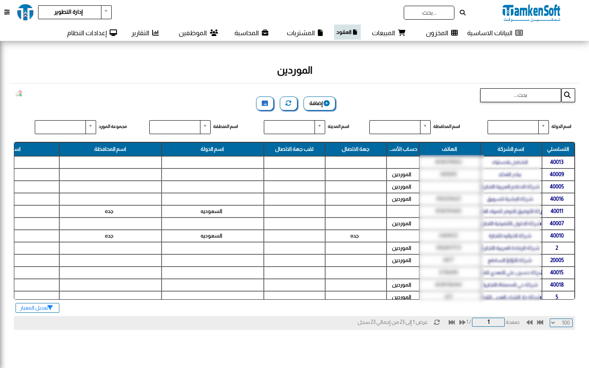Screen dimensions: 589x368
Task: Open the المخزون menu
Action: (442, 33)
